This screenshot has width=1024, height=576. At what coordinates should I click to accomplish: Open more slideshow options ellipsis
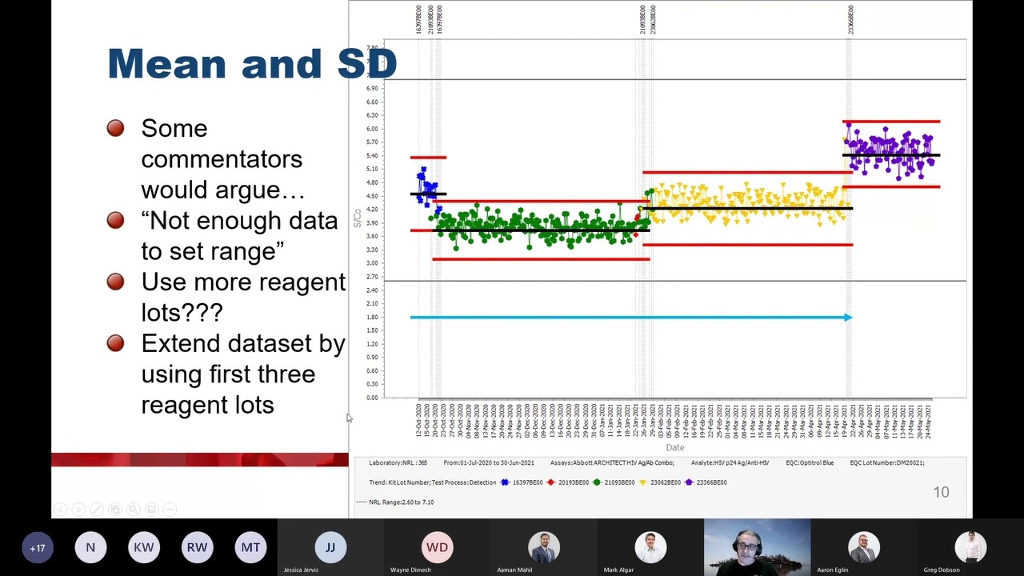[170, 509]
